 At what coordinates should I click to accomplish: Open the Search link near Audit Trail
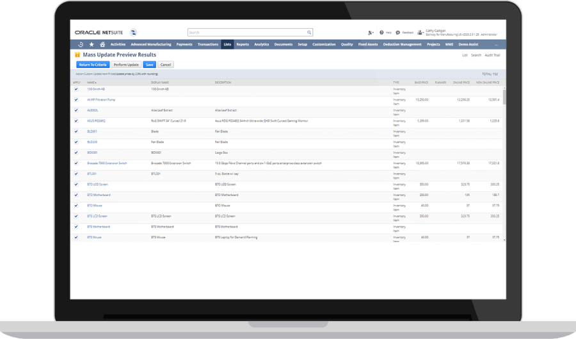click(x=476, y=55)
